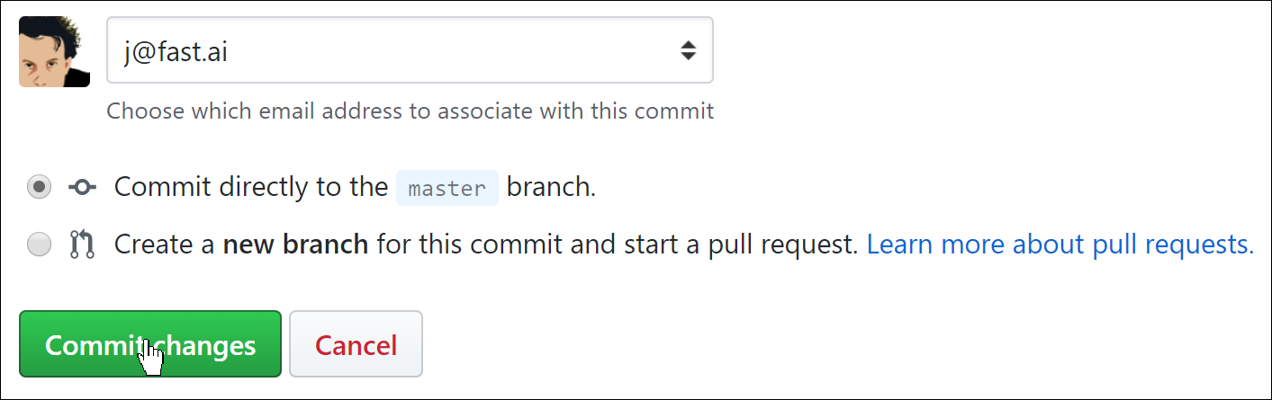Click the pull request icon
The image size is (1272, 400).
(82, 244)
